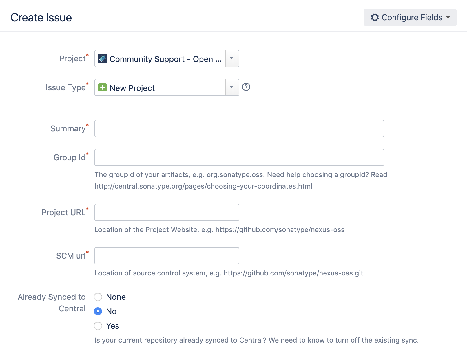The height and width of the screenshot is (357, 467).
Task: Open the Configure Fields dropdown menu
Action: [410, 17]
